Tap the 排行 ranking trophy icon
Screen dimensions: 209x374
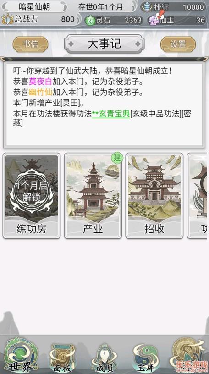coord(147,7)
